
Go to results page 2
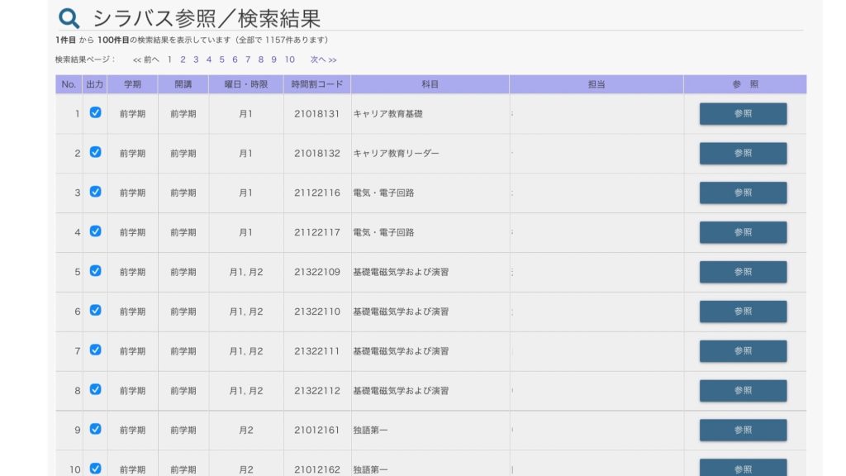coord(183,59)
